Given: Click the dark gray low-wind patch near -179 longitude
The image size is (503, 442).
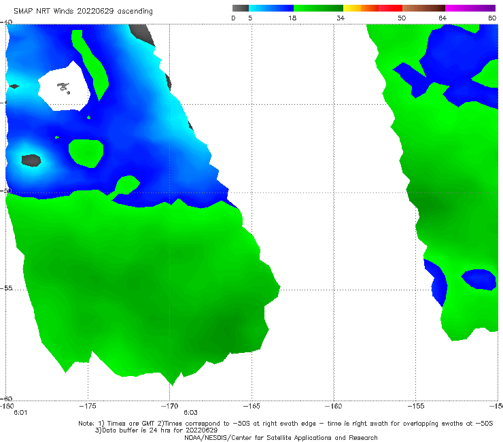Looking at the screenshot, I should pos(31,160).
